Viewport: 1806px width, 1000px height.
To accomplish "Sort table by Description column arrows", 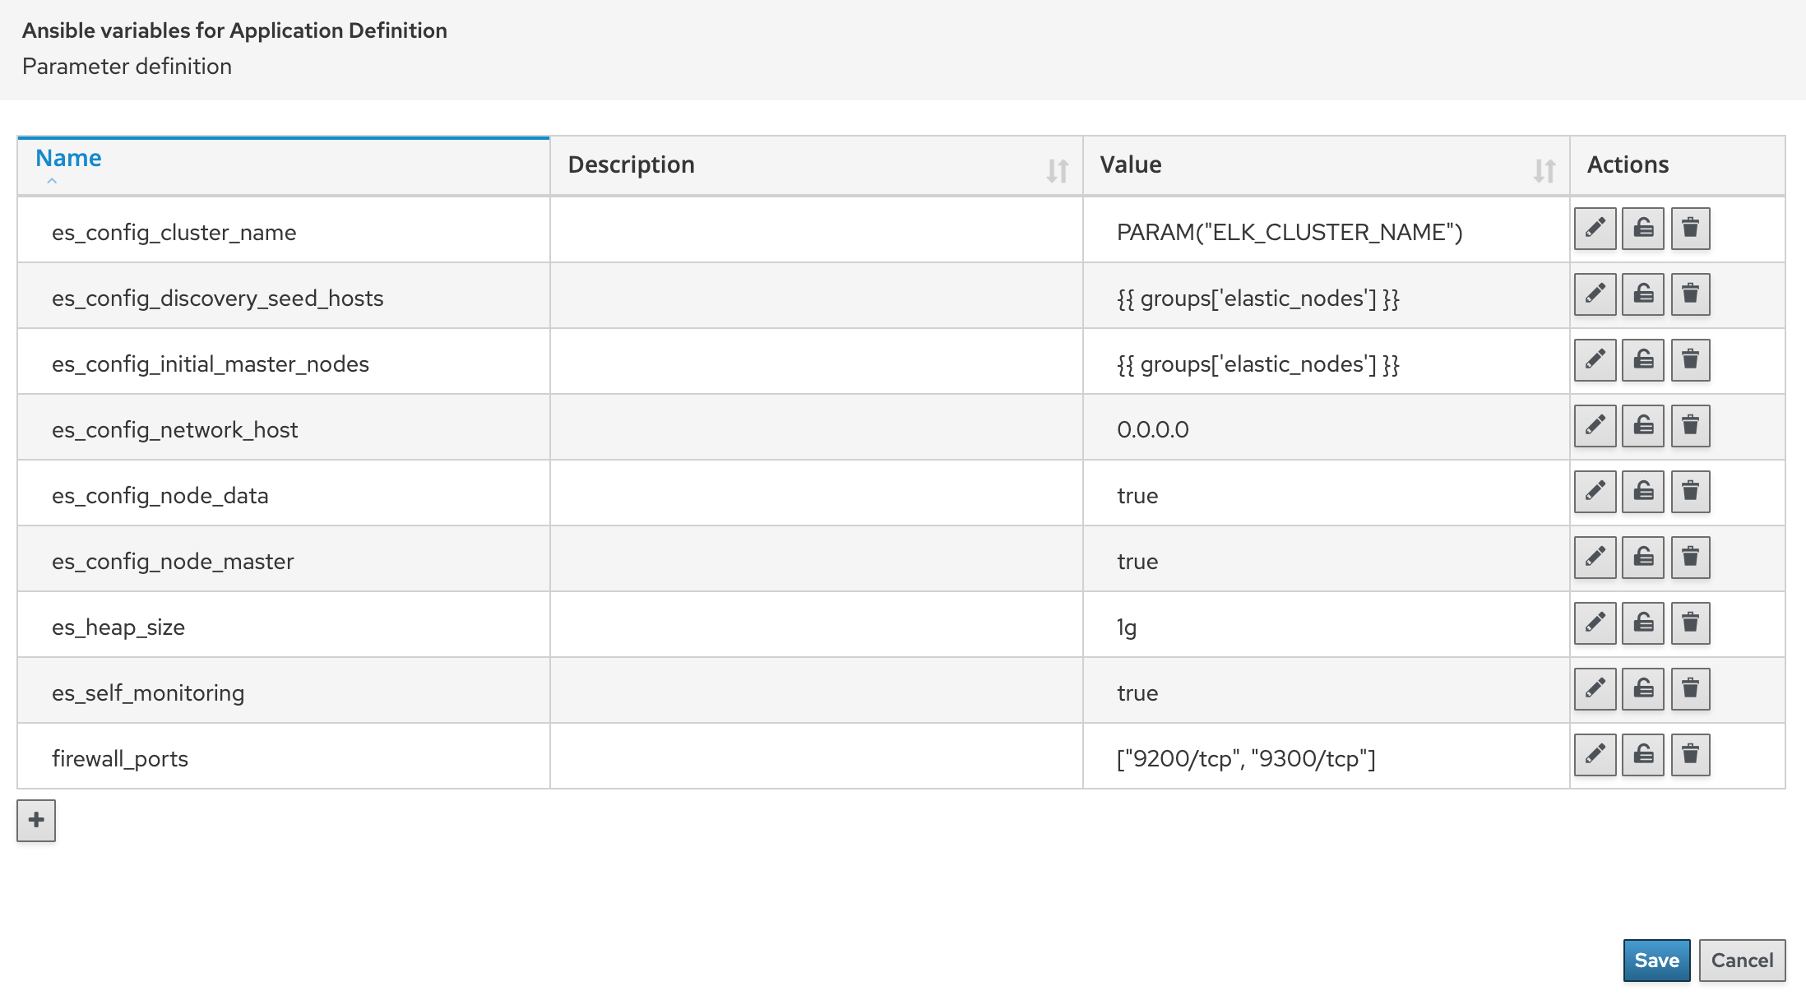I will (x=1057, y=170).
